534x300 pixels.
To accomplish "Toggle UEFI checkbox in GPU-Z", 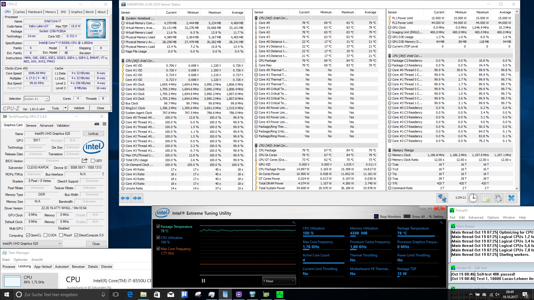I will coord(93,161).
